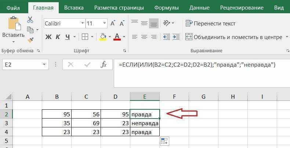Open the Auto Fill Options icon
Screen dimensions: 290x148
click(x=164, y=141)
